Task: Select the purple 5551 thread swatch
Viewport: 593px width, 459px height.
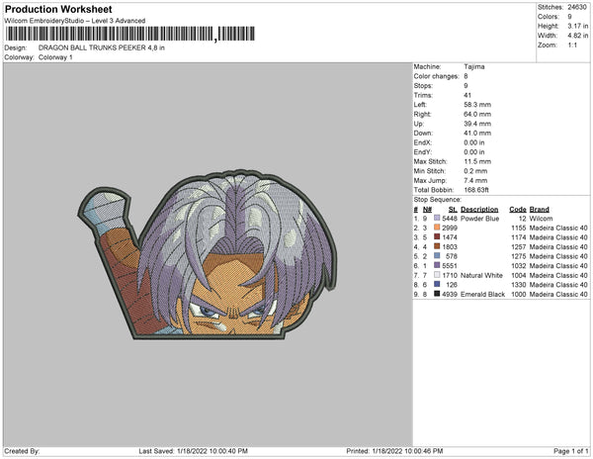Action: pyautogui.click(x=437, y=265)
